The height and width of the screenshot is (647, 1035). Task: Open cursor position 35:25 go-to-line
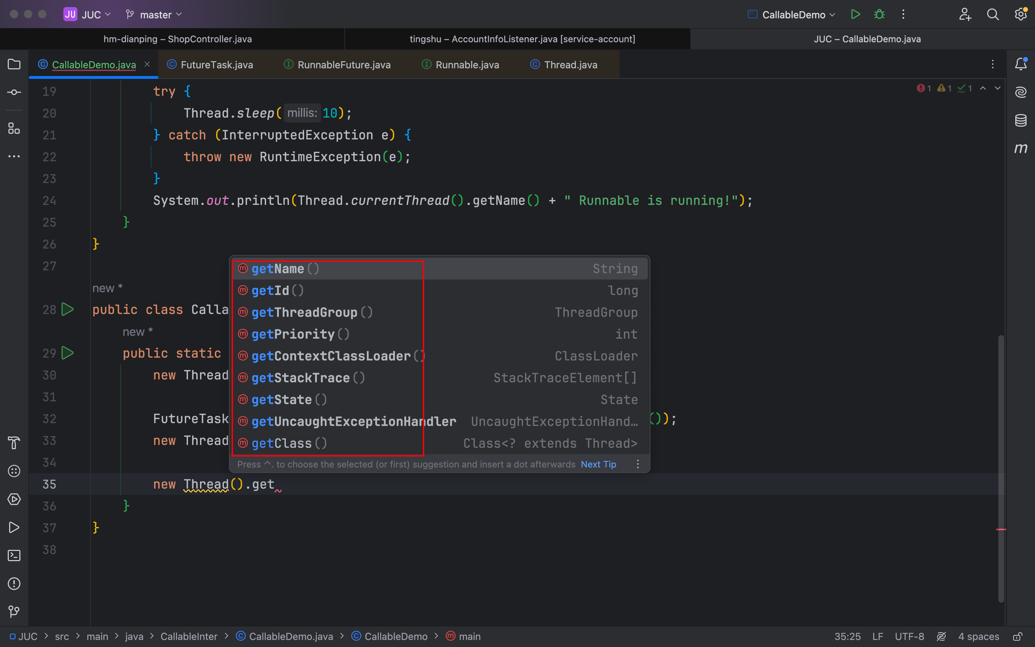pyautogui.click(x=847, y=636)
